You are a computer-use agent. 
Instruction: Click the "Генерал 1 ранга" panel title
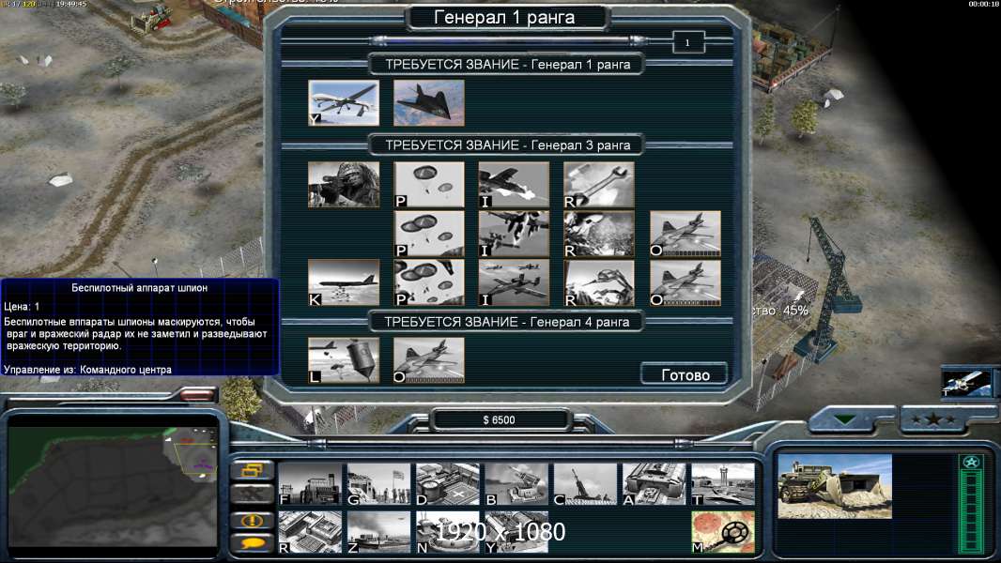505,17
